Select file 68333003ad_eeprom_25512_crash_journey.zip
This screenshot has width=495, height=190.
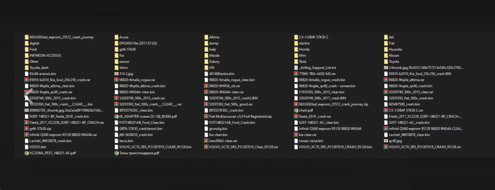point(333,104)
